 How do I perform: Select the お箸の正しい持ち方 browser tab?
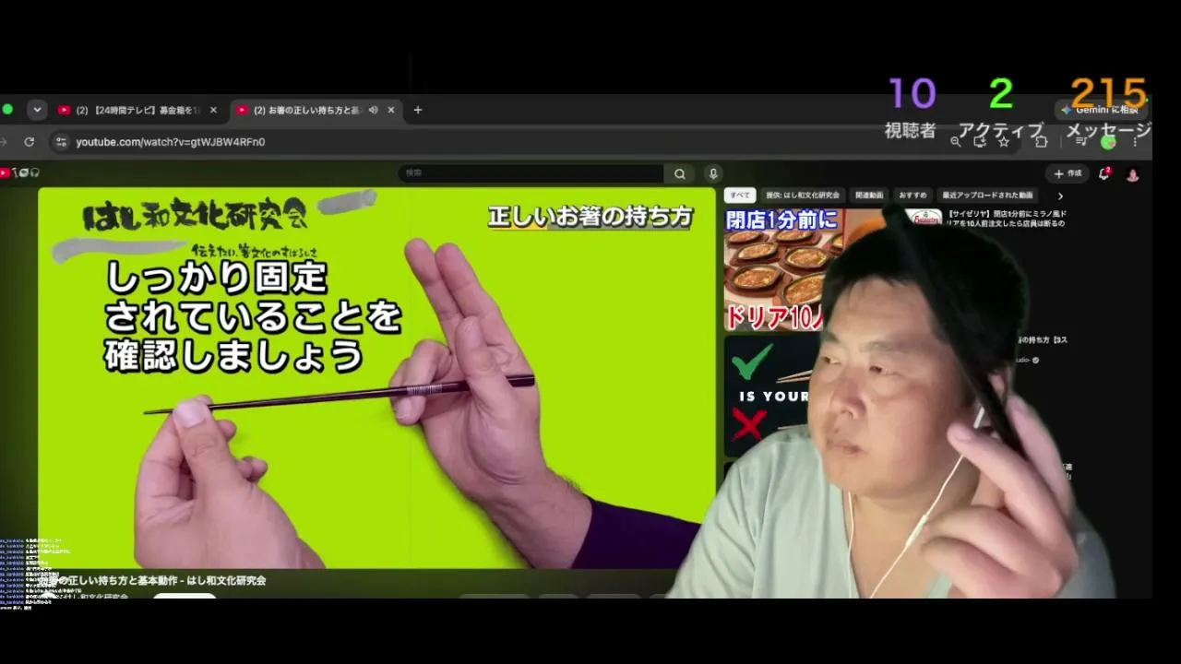tap(314, 110)
